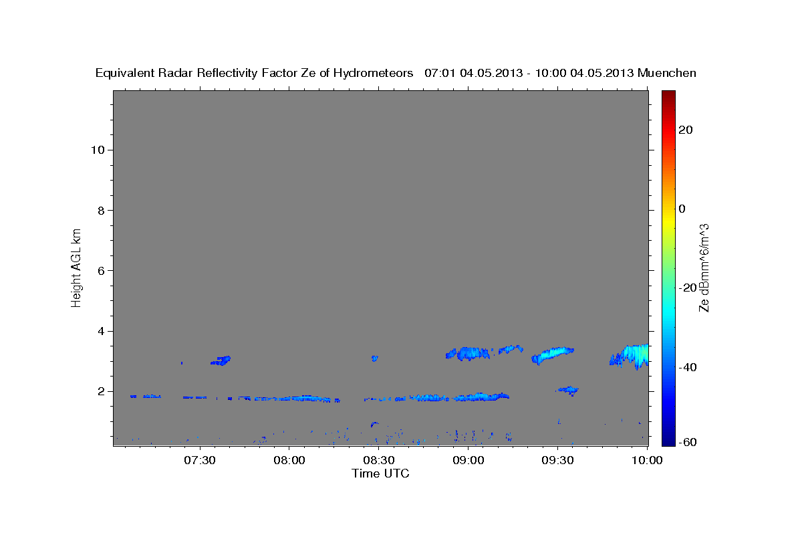Click the colorbar label '-40'
The height and width of the screenshot is (535, 802).
tap(687, 366)
